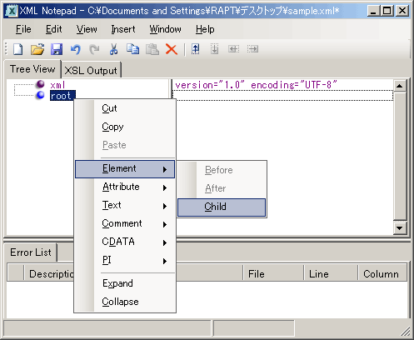Expand the Comment submenu entry

click(125, 223)
